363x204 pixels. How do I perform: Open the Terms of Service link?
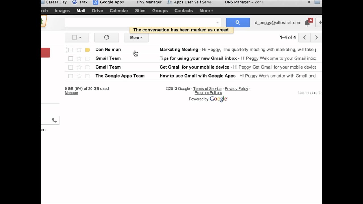pos(207,89)
